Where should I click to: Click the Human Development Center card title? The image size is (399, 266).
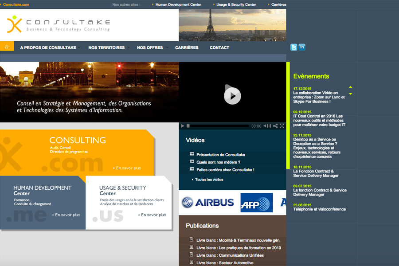click(42, 190)
